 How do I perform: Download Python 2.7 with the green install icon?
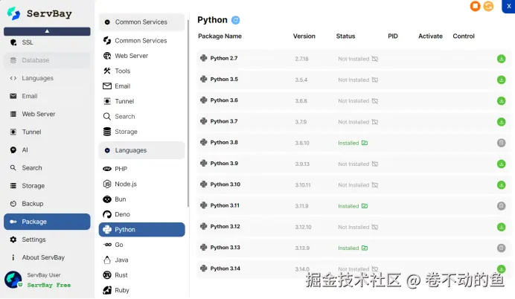pyautogui.click(x=501, y=59)
